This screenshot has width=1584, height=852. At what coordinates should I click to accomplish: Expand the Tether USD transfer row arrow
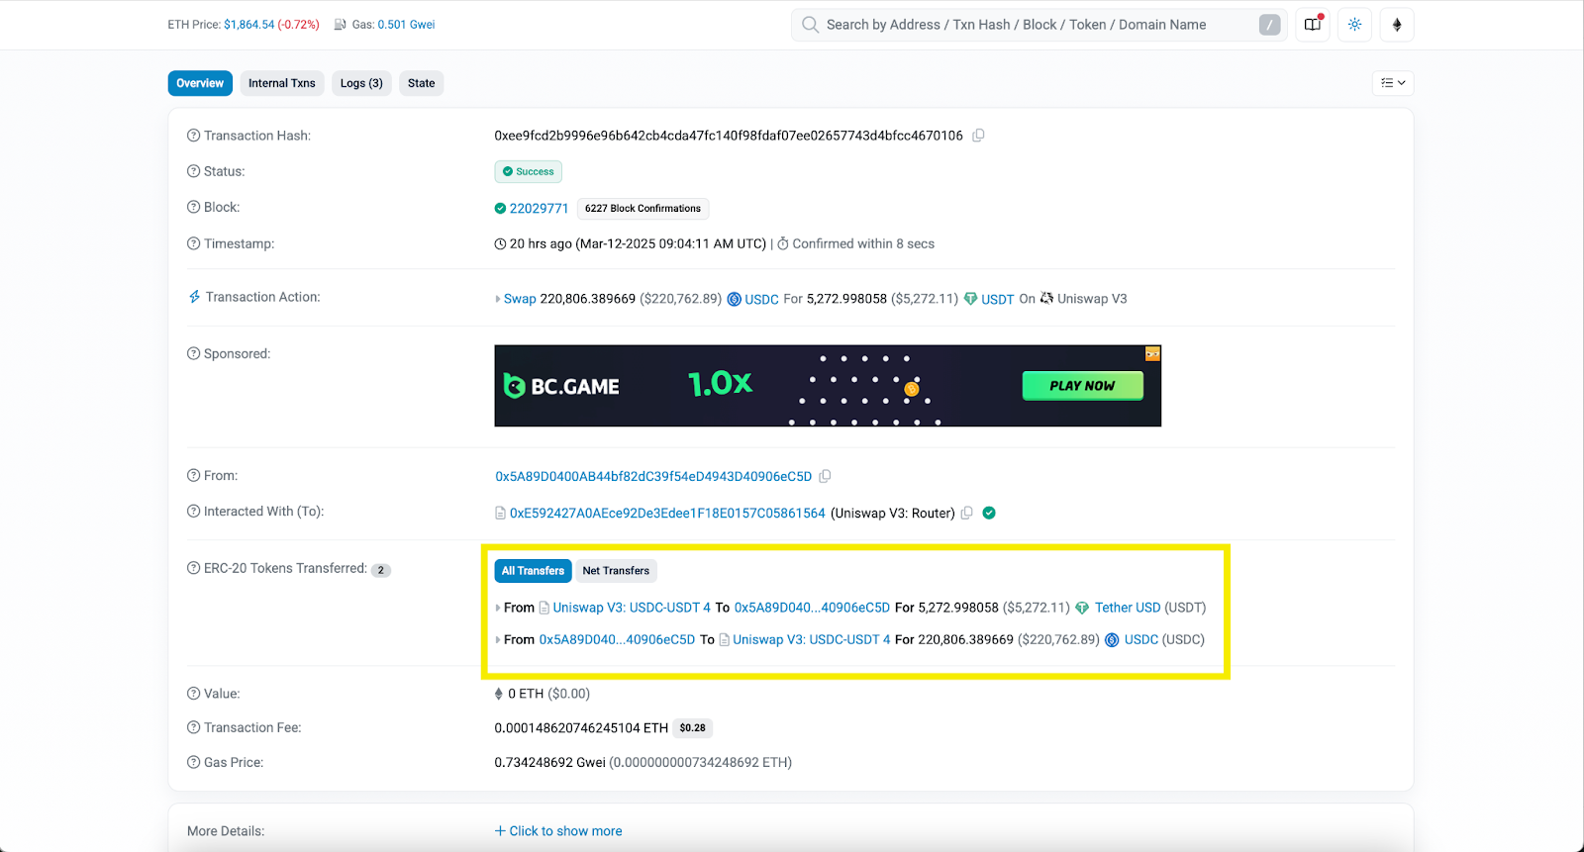click(x=498, y=608)
